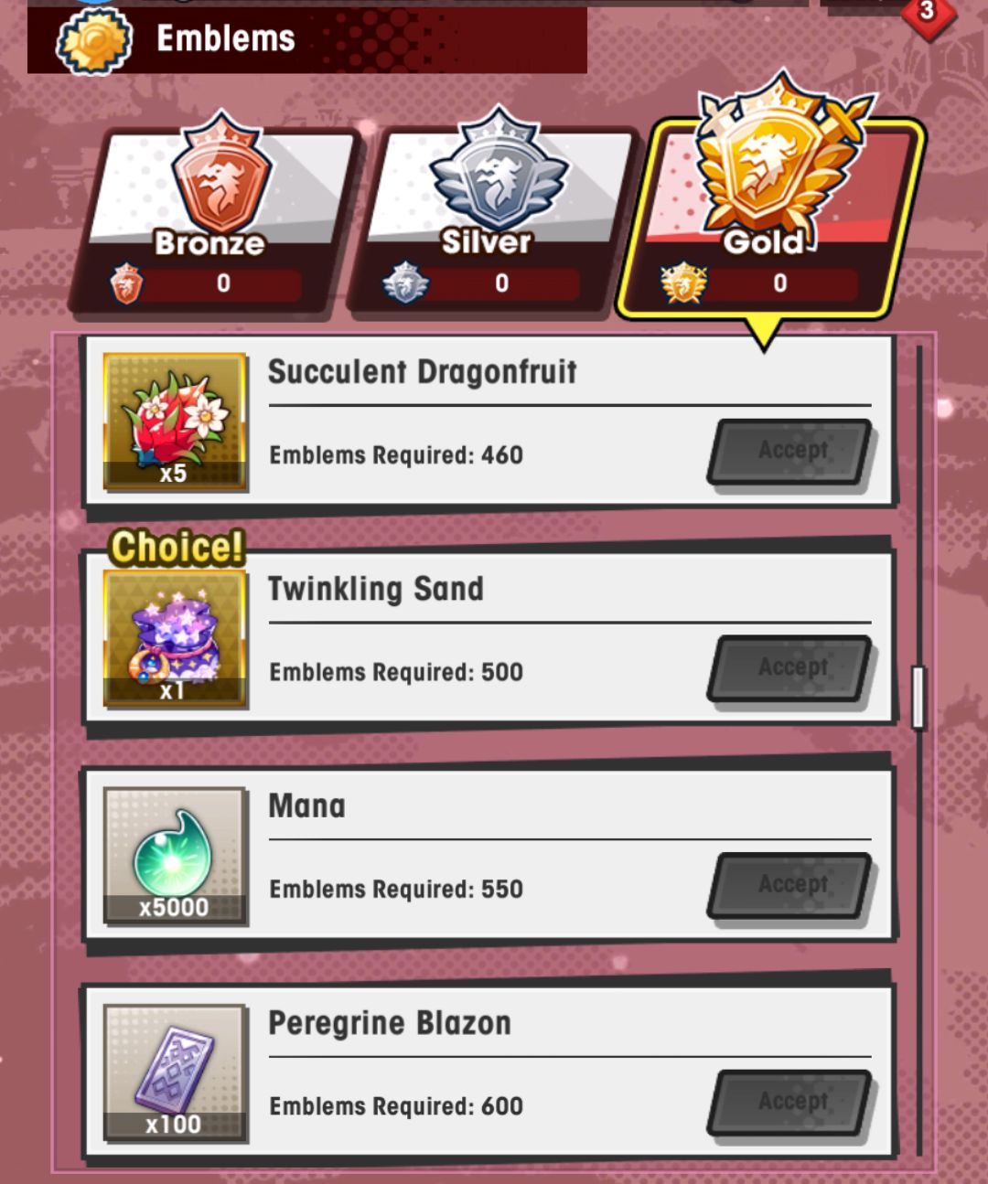Click the gold gear Emblems header icon
The image size is (988, 1184).
[94, 40]
